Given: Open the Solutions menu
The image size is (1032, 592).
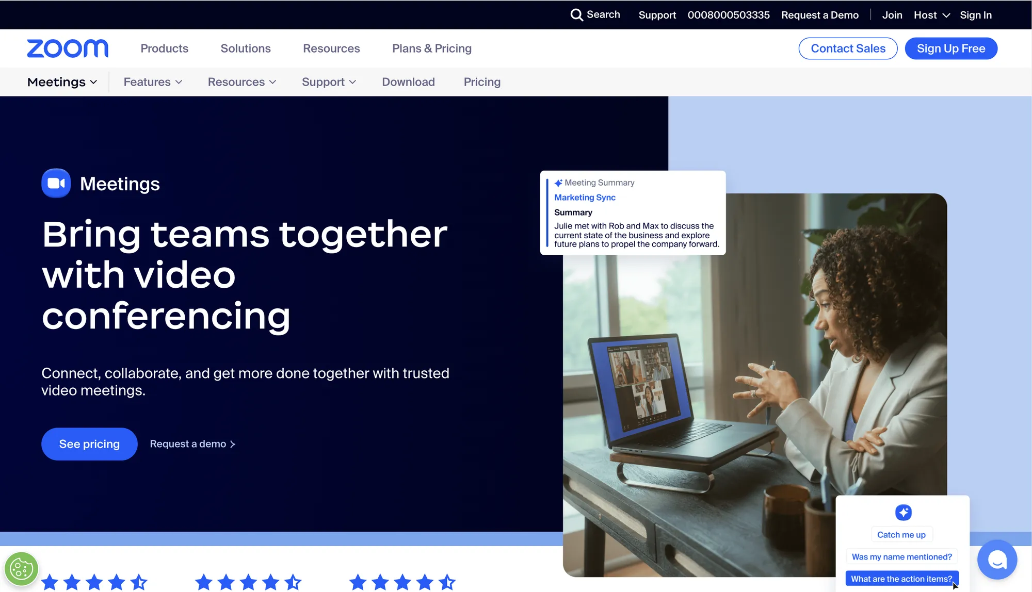Looking at the screenshot, I should (246, 48).
